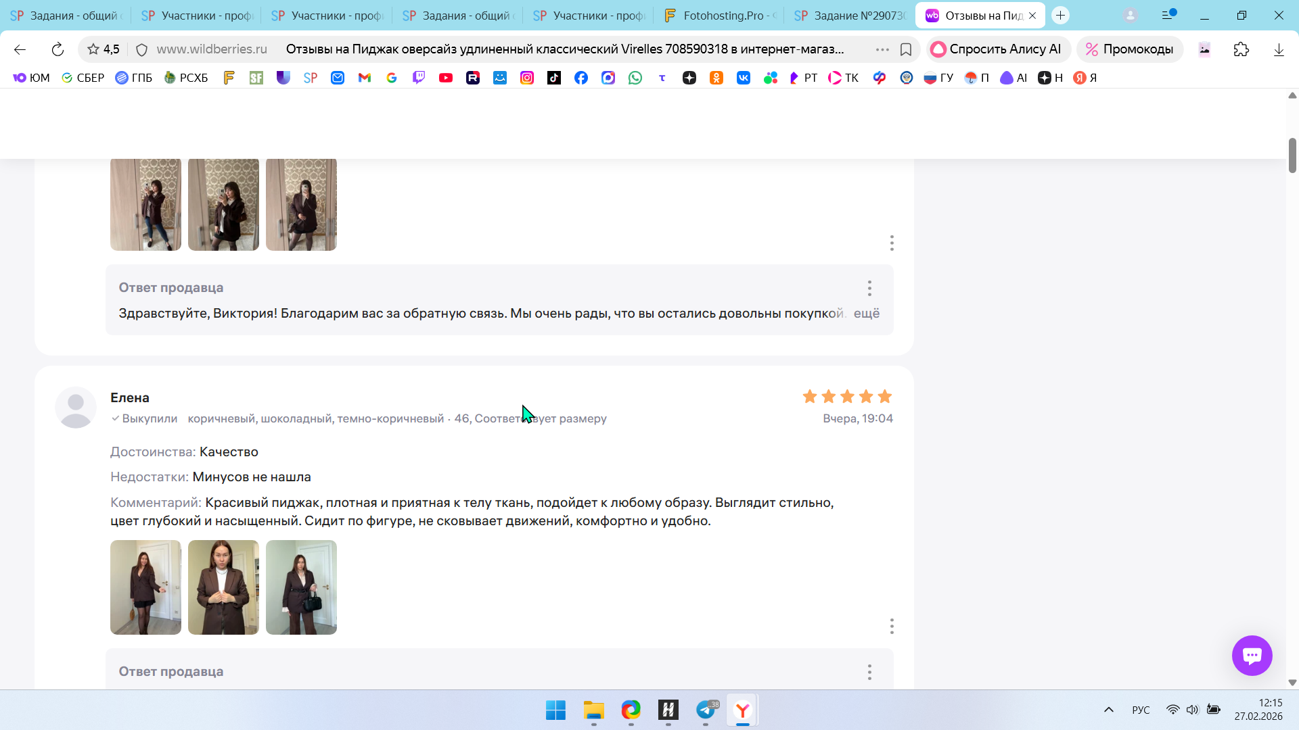Open the browser extensions puzzle icon
The height and width of the screenshot is (730, 1299).
point(1241,49)
